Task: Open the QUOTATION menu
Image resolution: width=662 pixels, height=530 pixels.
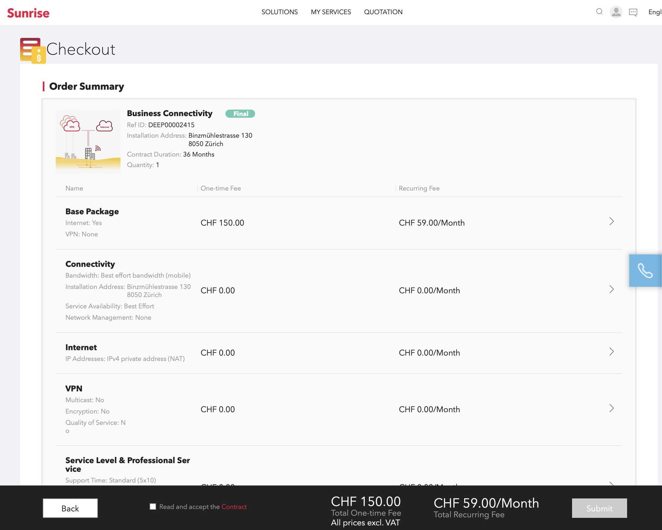Action: pyautogui.click(x=383, y=12)
